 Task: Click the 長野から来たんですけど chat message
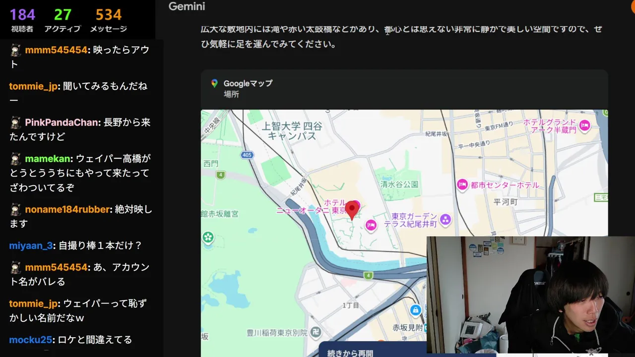tap(80, 129)
